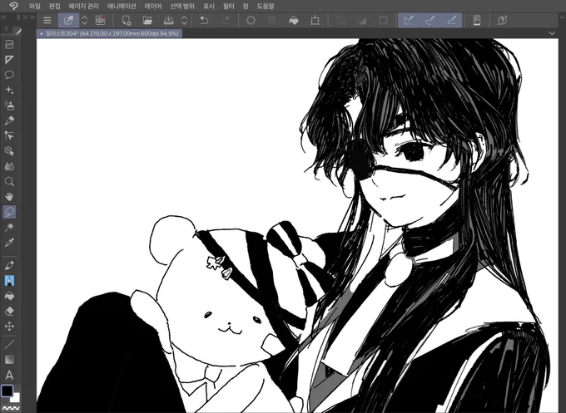
Task: Fill the selection using the toolbar bucket
Action: coord(294,21)
